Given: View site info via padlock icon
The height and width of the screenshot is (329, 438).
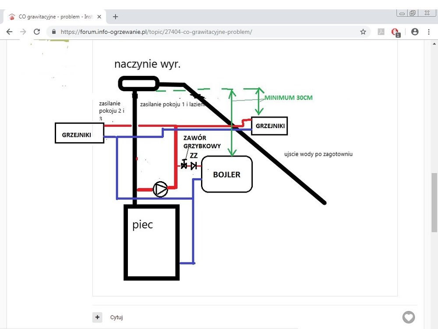Looking at the screenshot, I should tap(54, 32).
